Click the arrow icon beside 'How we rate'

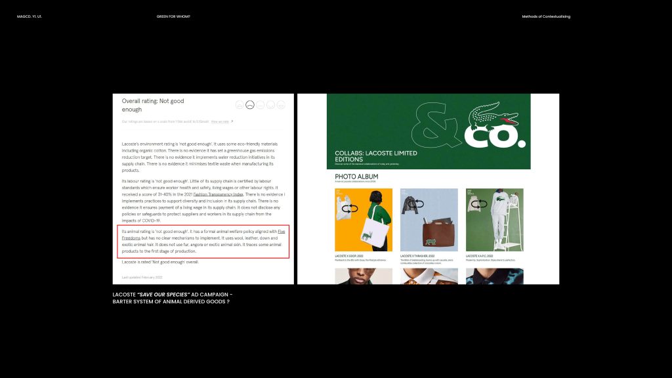232,121
